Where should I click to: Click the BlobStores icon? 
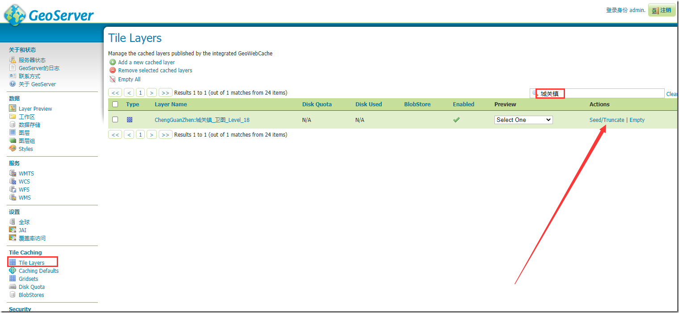click(x=13, y=295)
